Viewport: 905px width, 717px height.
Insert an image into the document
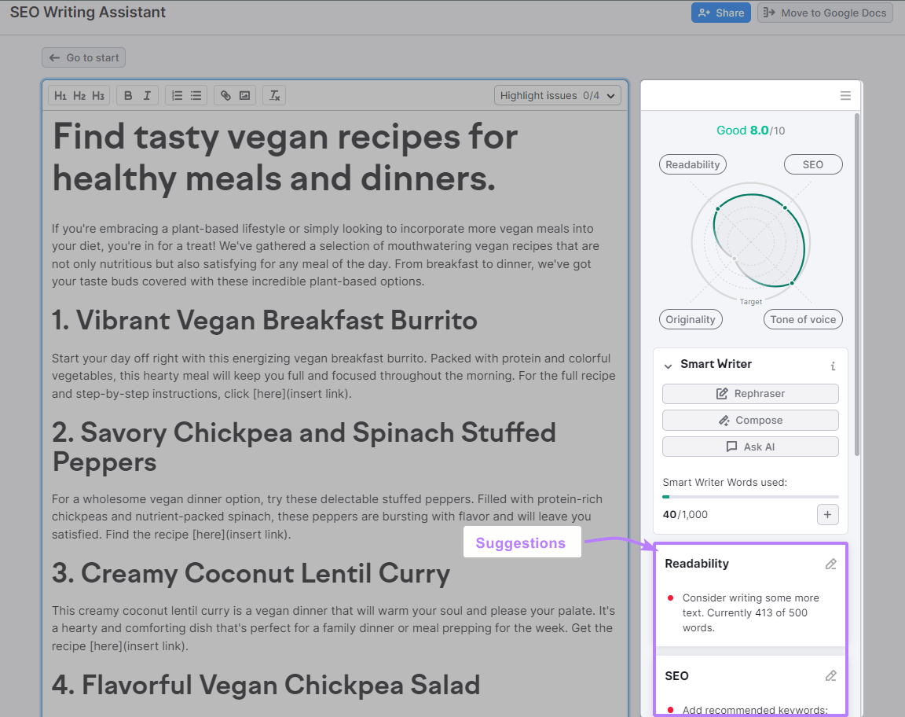[x=244, y=95]
